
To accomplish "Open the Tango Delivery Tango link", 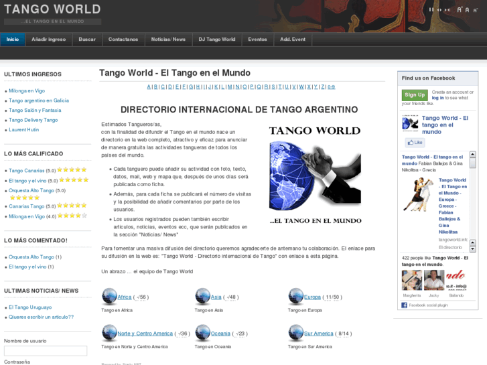I will 33,120.
